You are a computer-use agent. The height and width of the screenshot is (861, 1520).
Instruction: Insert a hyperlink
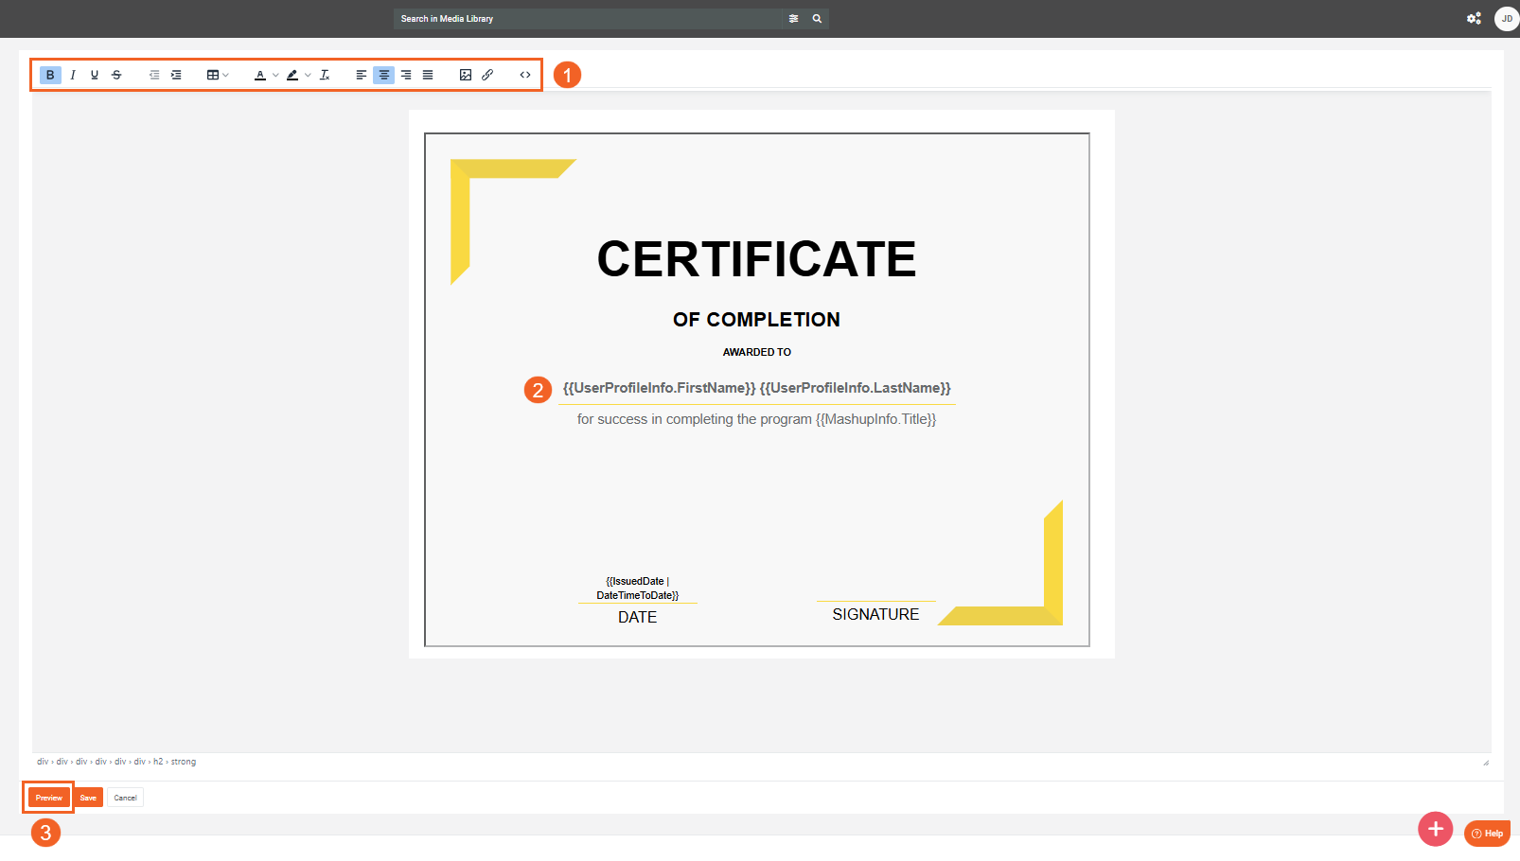[487, 75]
